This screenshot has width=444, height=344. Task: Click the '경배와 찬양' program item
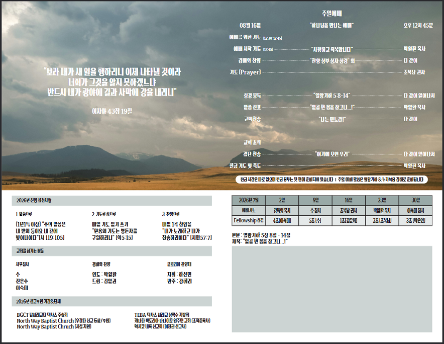pos(249,61)
